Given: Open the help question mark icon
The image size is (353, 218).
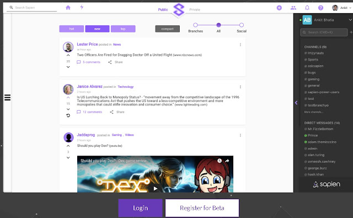Looking at the screenshot, I should click(x=320, y=8).
